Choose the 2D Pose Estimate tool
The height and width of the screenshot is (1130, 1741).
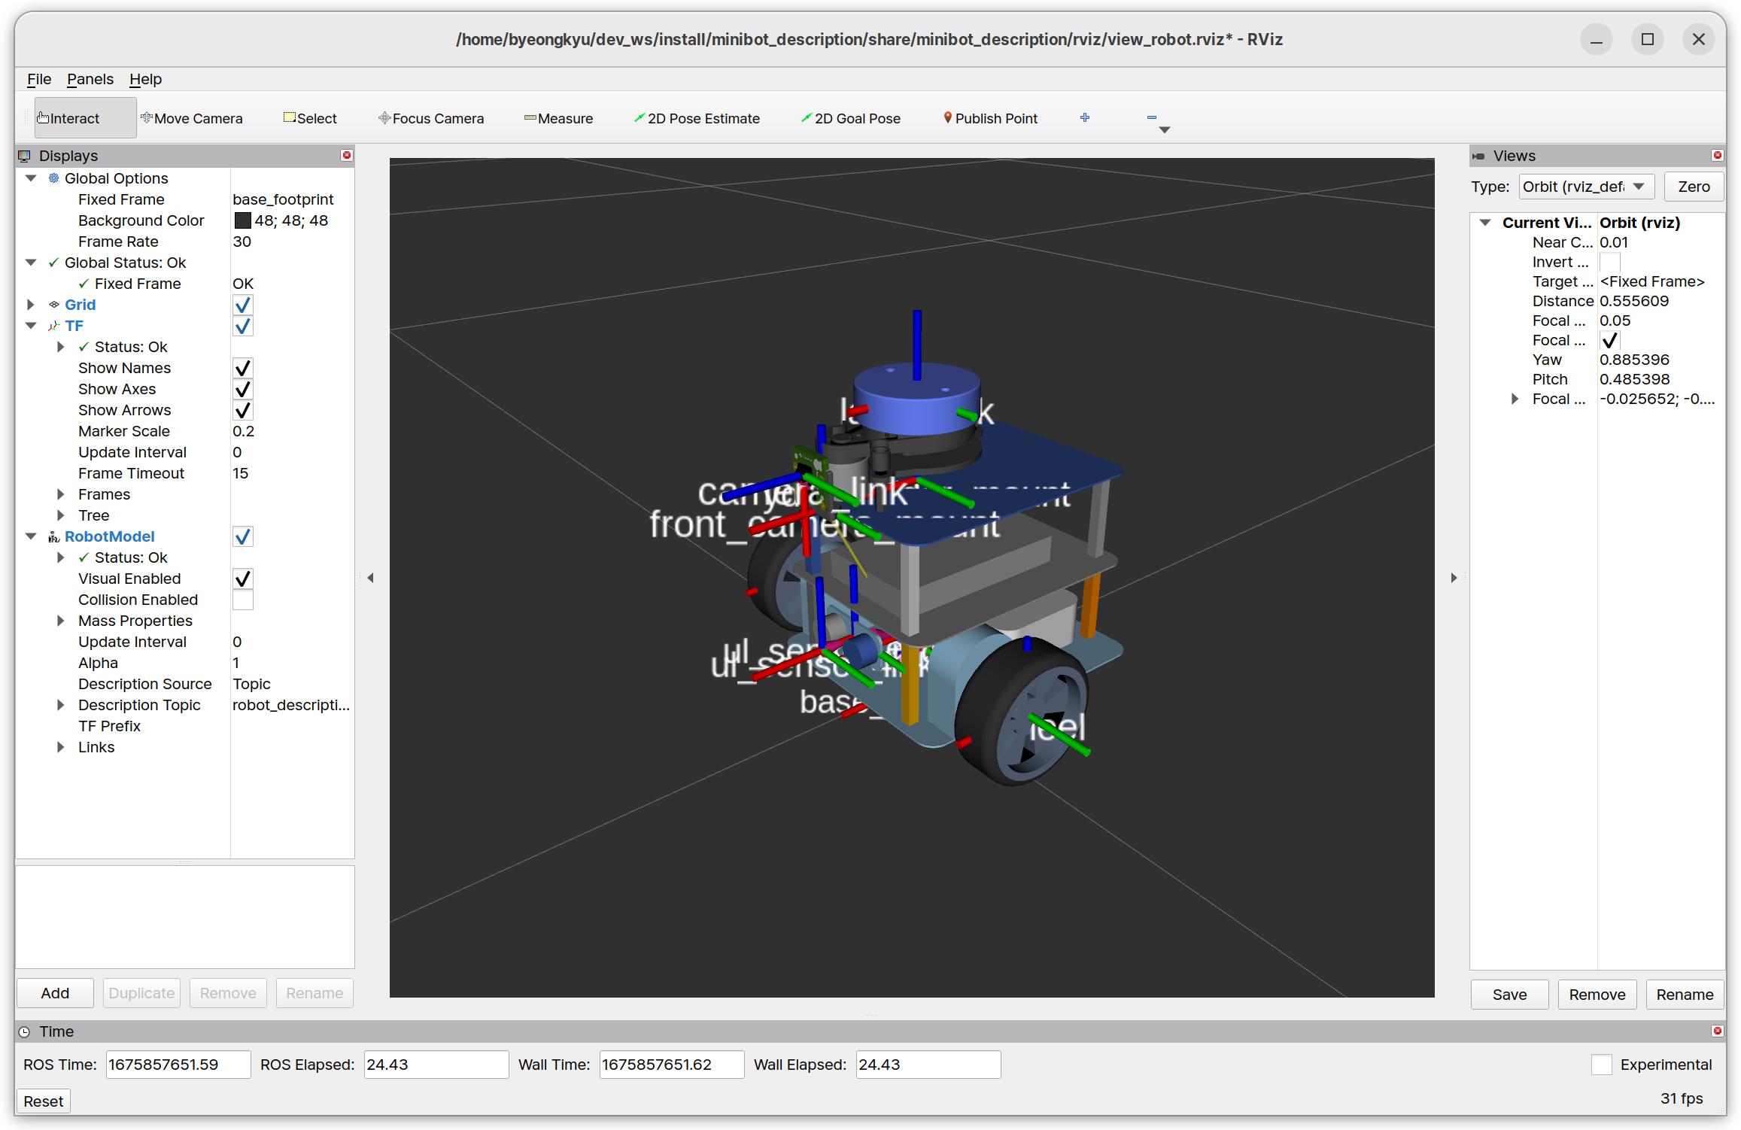697,118
